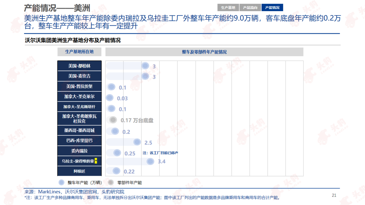Click the 0.25 value for 委内瑞拉

coord(130,153)
